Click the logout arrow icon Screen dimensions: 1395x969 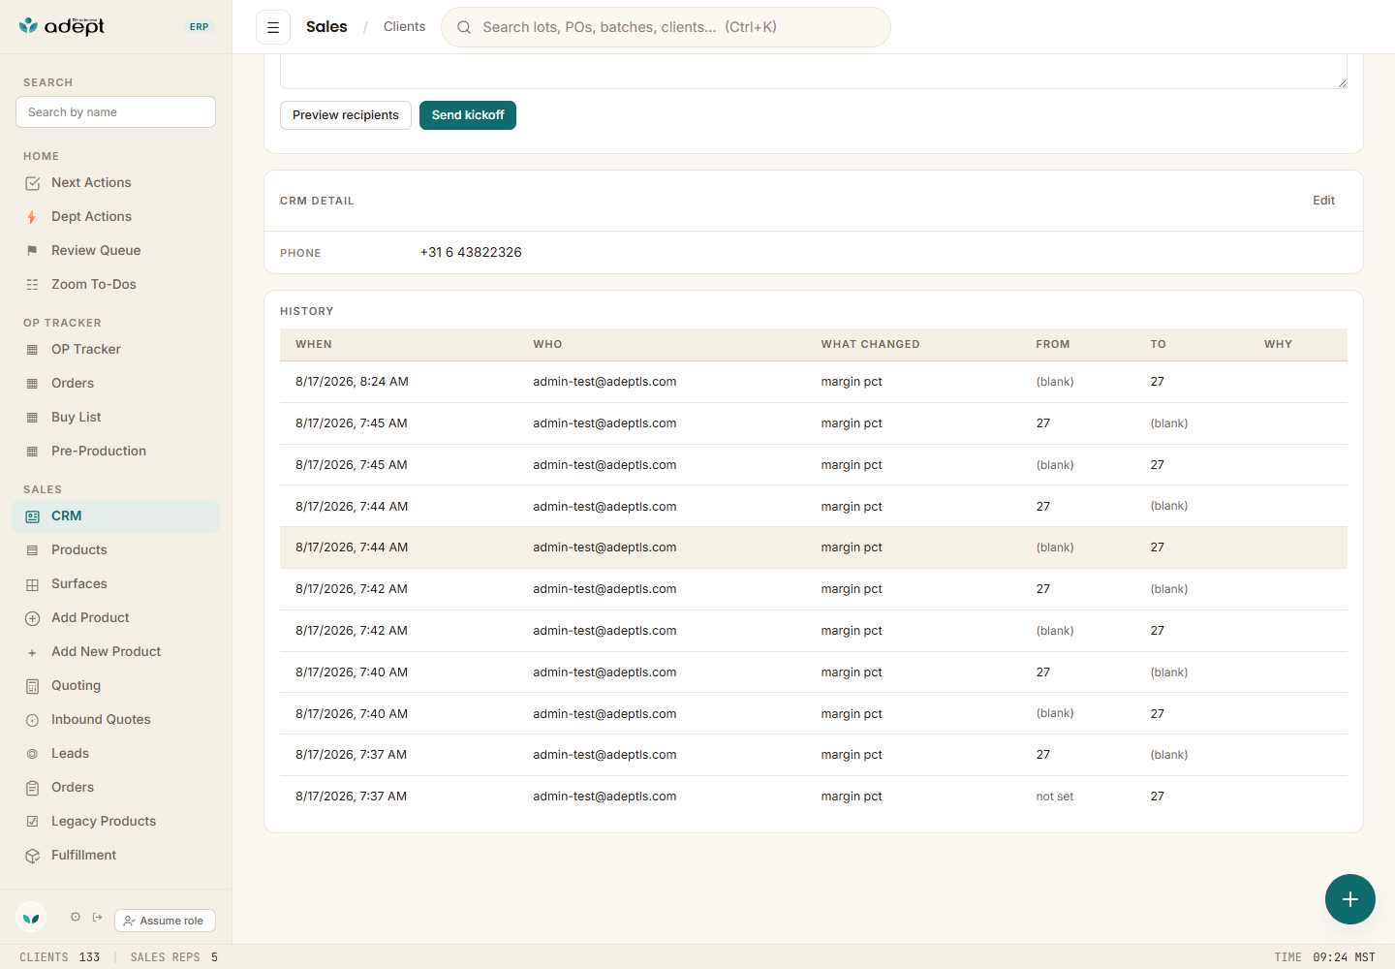[98, 917]
